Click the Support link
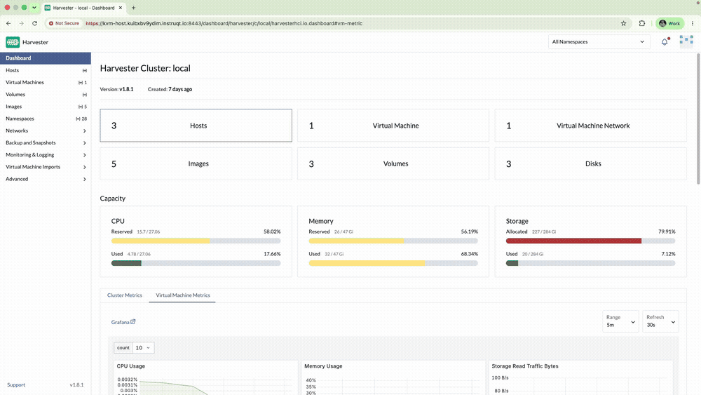 click(x=16, y=384)
